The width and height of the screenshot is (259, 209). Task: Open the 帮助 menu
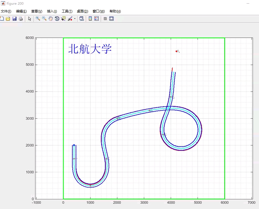(x=115, y=11)
